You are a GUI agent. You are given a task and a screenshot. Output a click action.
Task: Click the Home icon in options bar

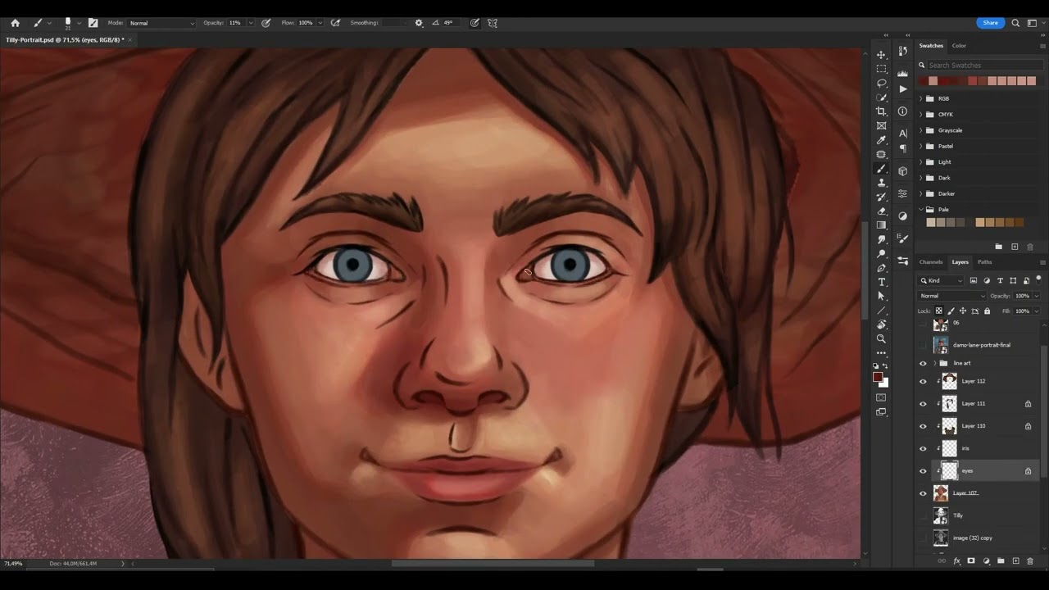tap(15, 23)
